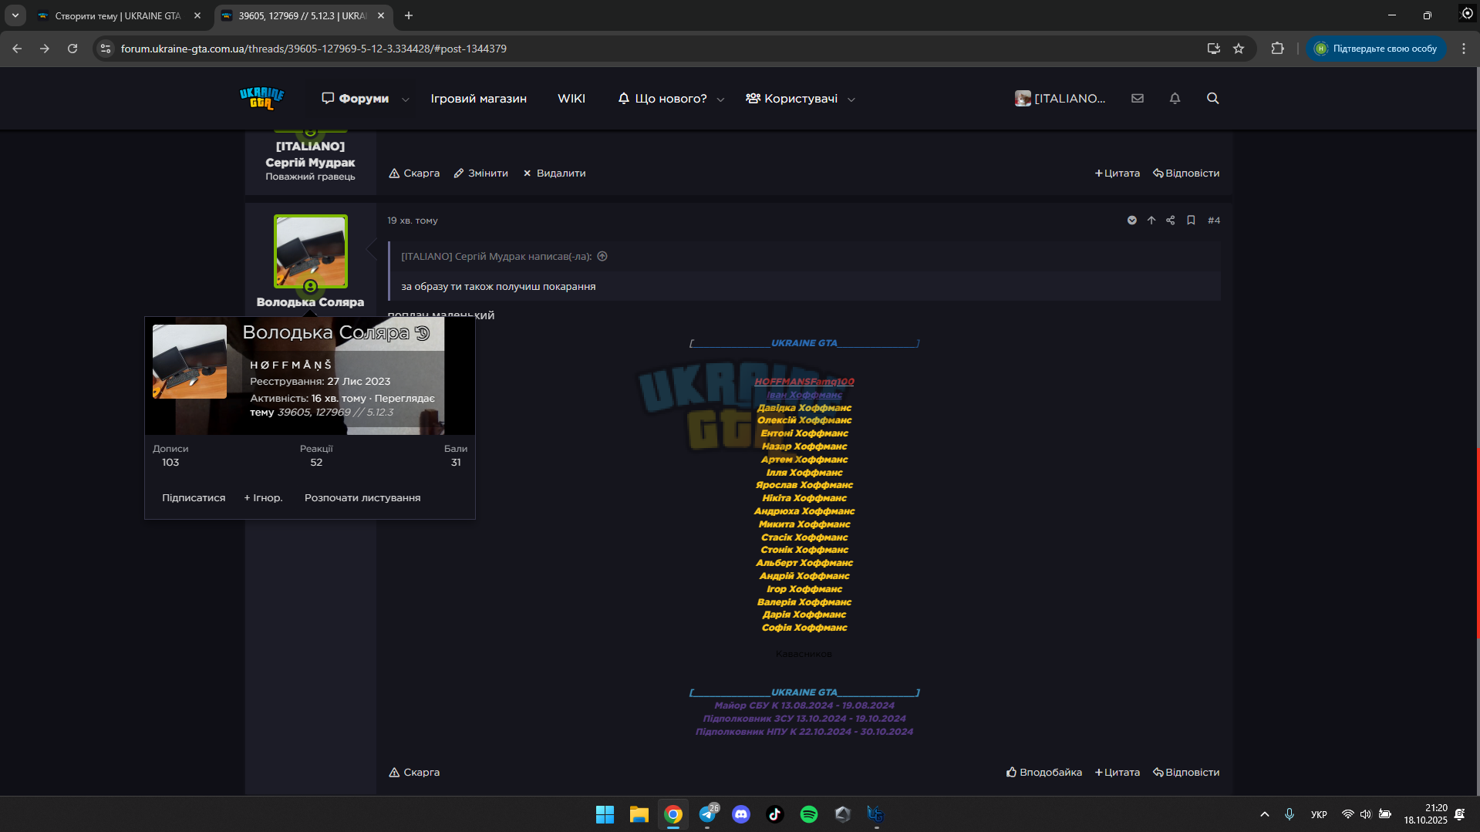This screenshot has height=832, width=1480.
Task: Open TikTok from the taskbar
Action: [x=775, y=814]
